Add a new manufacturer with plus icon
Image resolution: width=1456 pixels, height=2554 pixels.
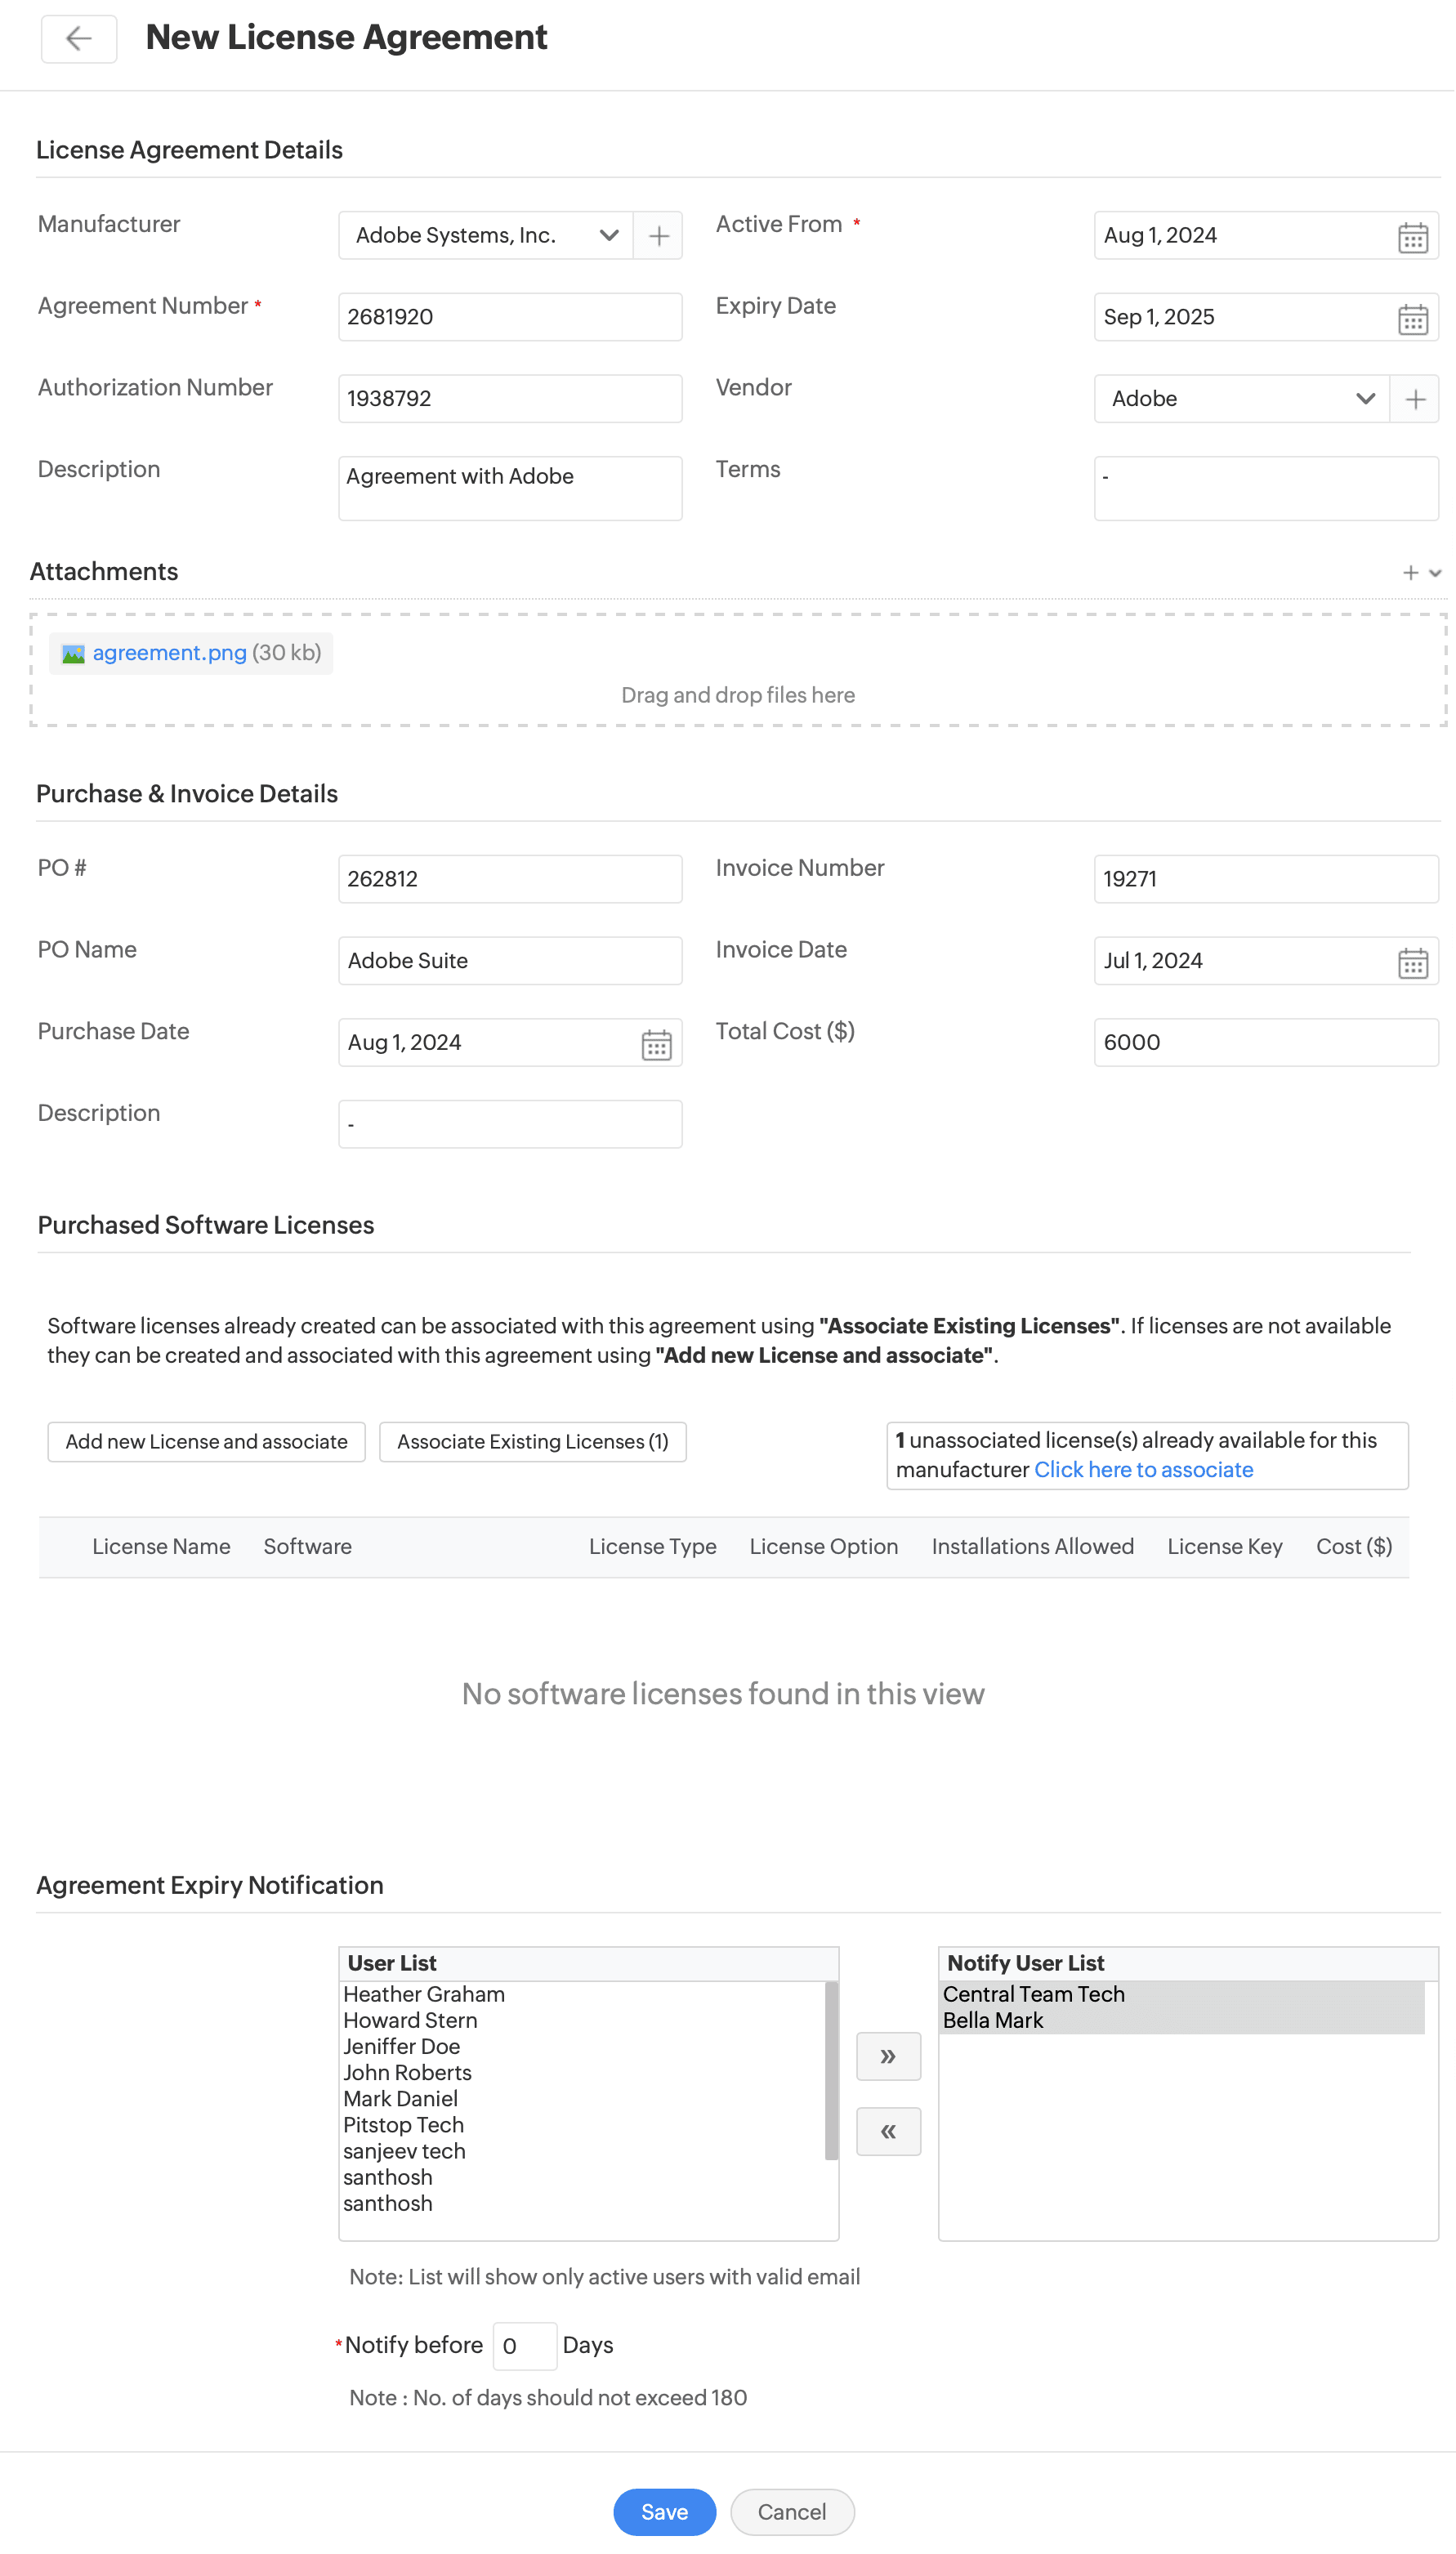[658, 236]
